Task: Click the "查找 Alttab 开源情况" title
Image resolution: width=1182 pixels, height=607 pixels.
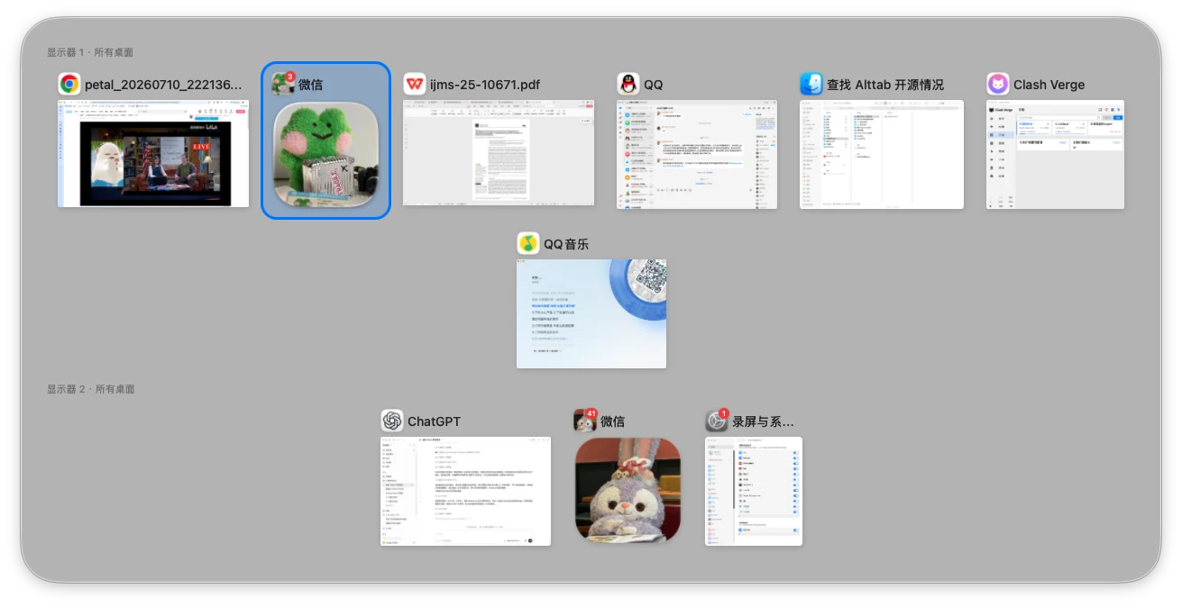Action: [x=885, y=85]
